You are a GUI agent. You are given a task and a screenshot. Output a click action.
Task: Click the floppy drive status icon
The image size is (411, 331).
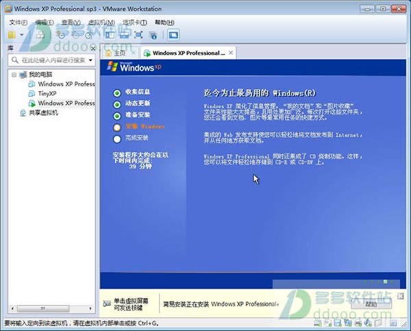[x=338, y=323]
